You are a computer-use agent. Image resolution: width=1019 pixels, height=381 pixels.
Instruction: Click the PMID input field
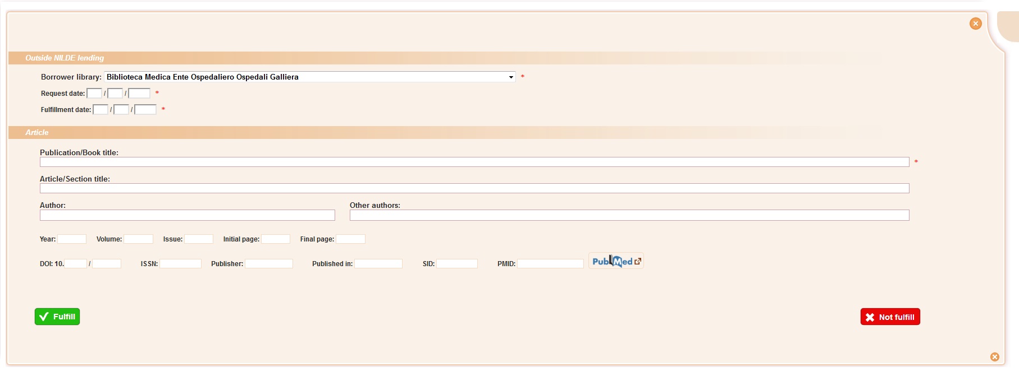click(x=550, y=264)
